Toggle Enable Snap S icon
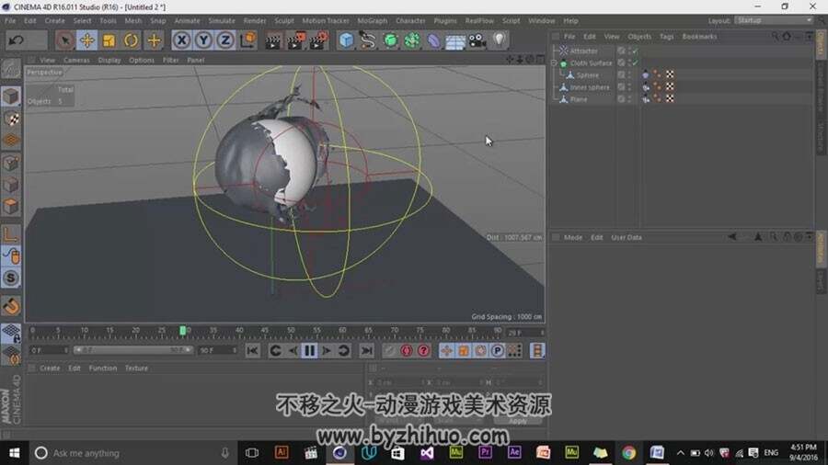828x465 pixels. tap(11, 278)
